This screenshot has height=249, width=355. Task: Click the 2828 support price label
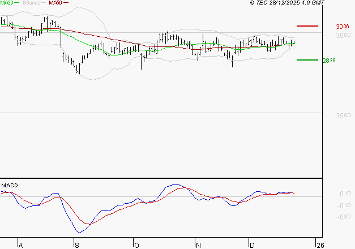tap(329, 61)
